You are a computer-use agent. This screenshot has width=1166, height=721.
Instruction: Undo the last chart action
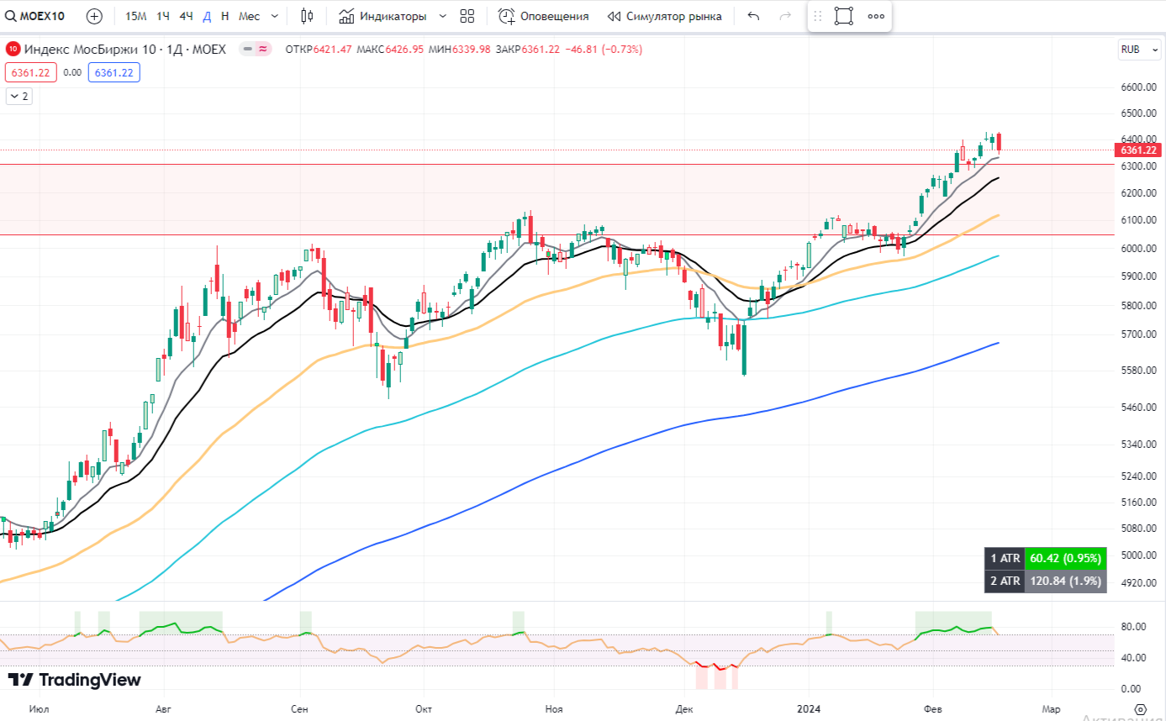(x=753, y=16)
